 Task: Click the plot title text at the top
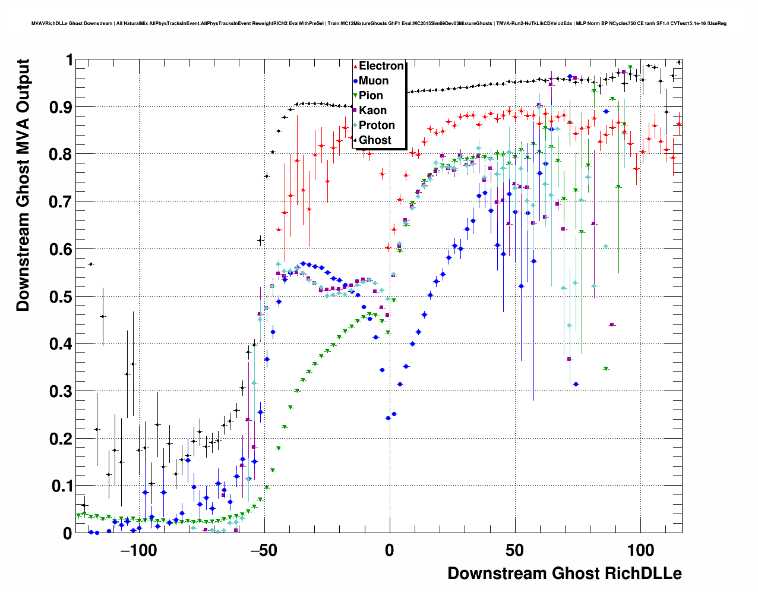coord(379,24)
